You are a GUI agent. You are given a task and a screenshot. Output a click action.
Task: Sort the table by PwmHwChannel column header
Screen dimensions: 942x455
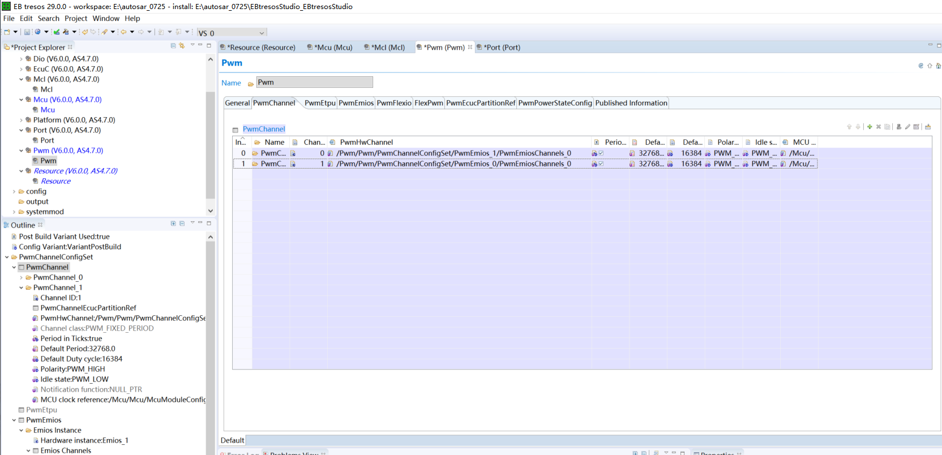click(x=460, y=143)
